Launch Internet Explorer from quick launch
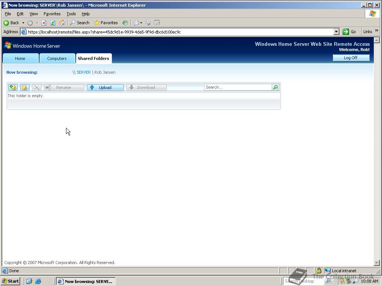Screen dimensions: 382x286 click(x=38, y=281)
